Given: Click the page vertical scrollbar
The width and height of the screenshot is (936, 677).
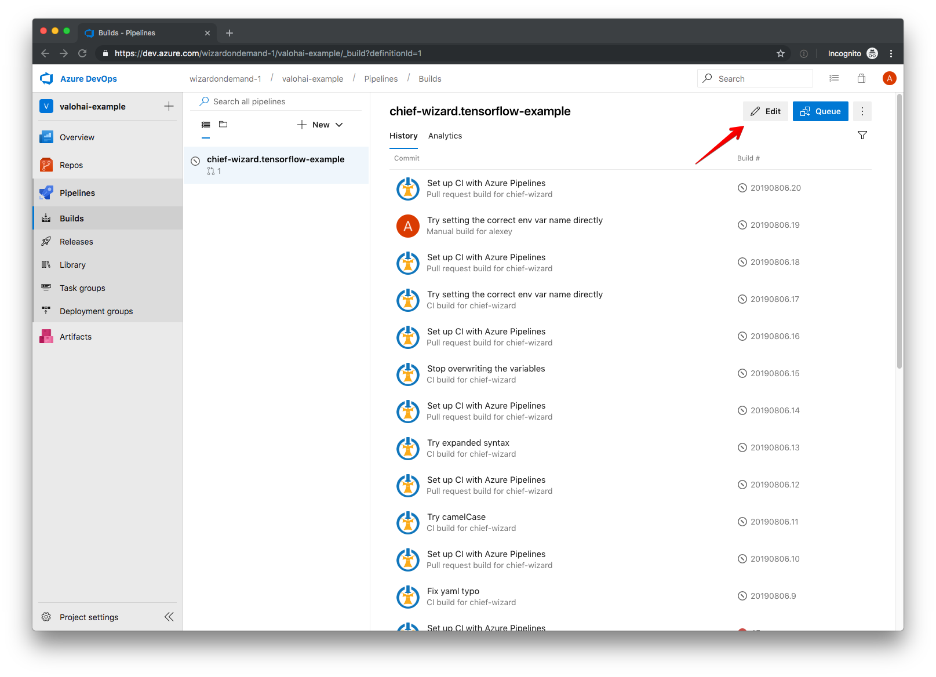Looking at the screenshot, I should 899,232.
